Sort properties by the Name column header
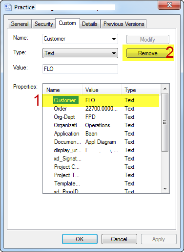The height and width of the screenshot is (252, 184). [x=62, y=90]
